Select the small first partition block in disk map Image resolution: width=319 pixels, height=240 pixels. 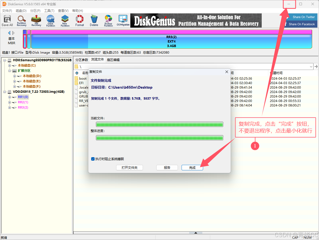point(25,39)
